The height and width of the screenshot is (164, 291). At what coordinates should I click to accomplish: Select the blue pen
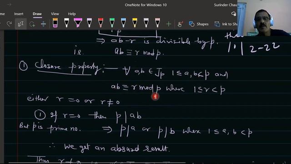coord(123,23)
